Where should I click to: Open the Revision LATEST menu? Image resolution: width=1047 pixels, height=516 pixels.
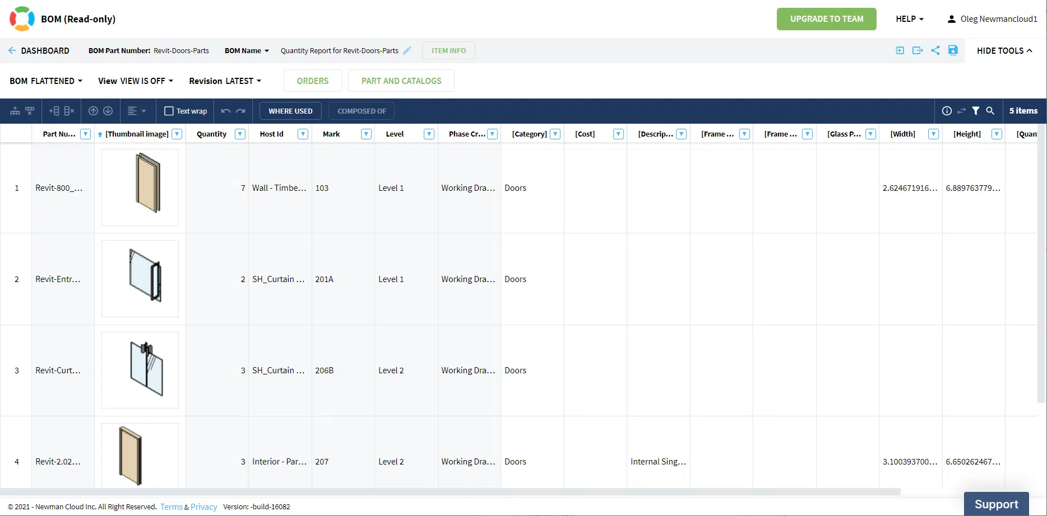click(225, 81)
